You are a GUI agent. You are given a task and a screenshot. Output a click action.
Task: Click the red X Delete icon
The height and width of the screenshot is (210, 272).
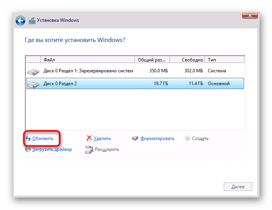[x=89, y=138]
